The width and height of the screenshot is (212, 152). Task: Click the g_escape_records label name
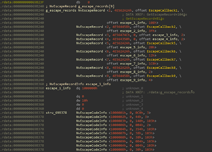pos(61,11)
